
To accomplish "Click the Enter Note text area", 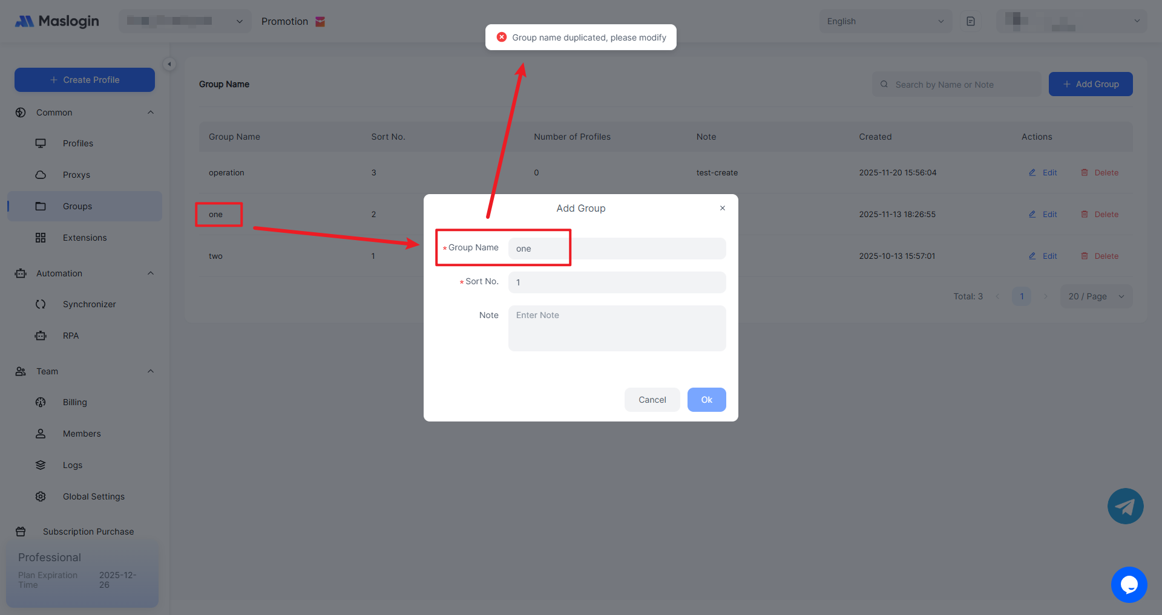I will click(x=616, y=328).
